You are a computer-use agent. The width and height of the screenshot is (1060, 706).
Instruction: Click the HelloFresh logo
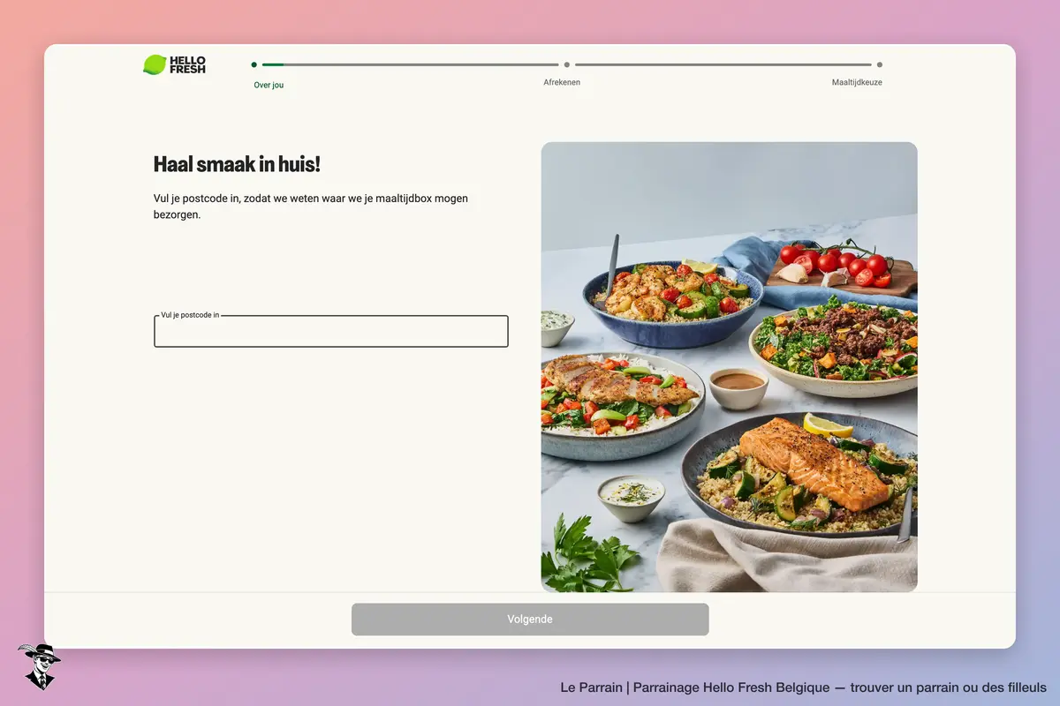pos(174,64)
